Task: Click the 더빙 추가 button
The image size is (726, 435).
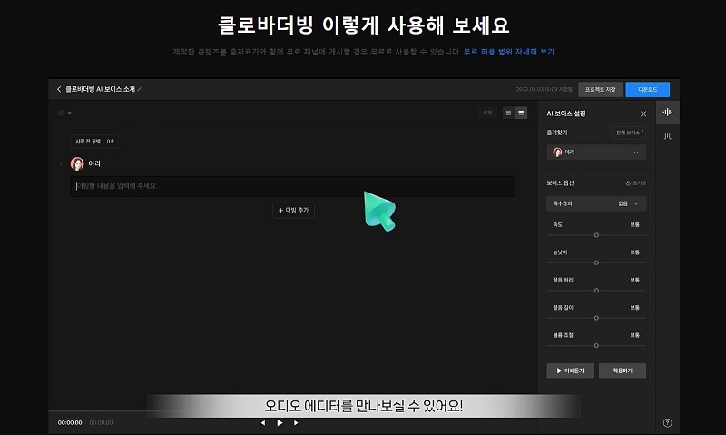Action: pos(293,211)
